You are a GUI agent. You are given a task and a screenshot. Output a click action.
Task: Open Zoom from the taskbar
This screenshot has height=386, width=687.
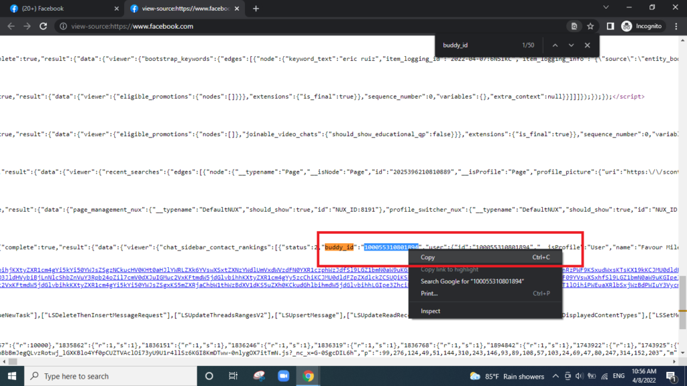point(283,376)
